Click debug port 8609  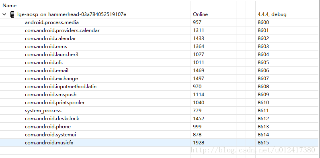(263, 95)
